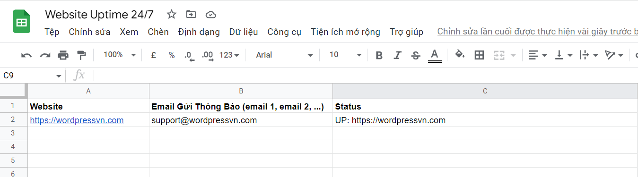Image resolution: width=638 pixels, height=177 pixels.
Task: Open the Định dạng menu
Action: (199, 32)
